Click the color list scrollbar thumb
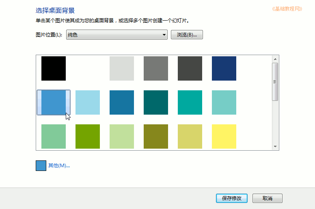Screen dimensions: 315x209 click(275, 82)
